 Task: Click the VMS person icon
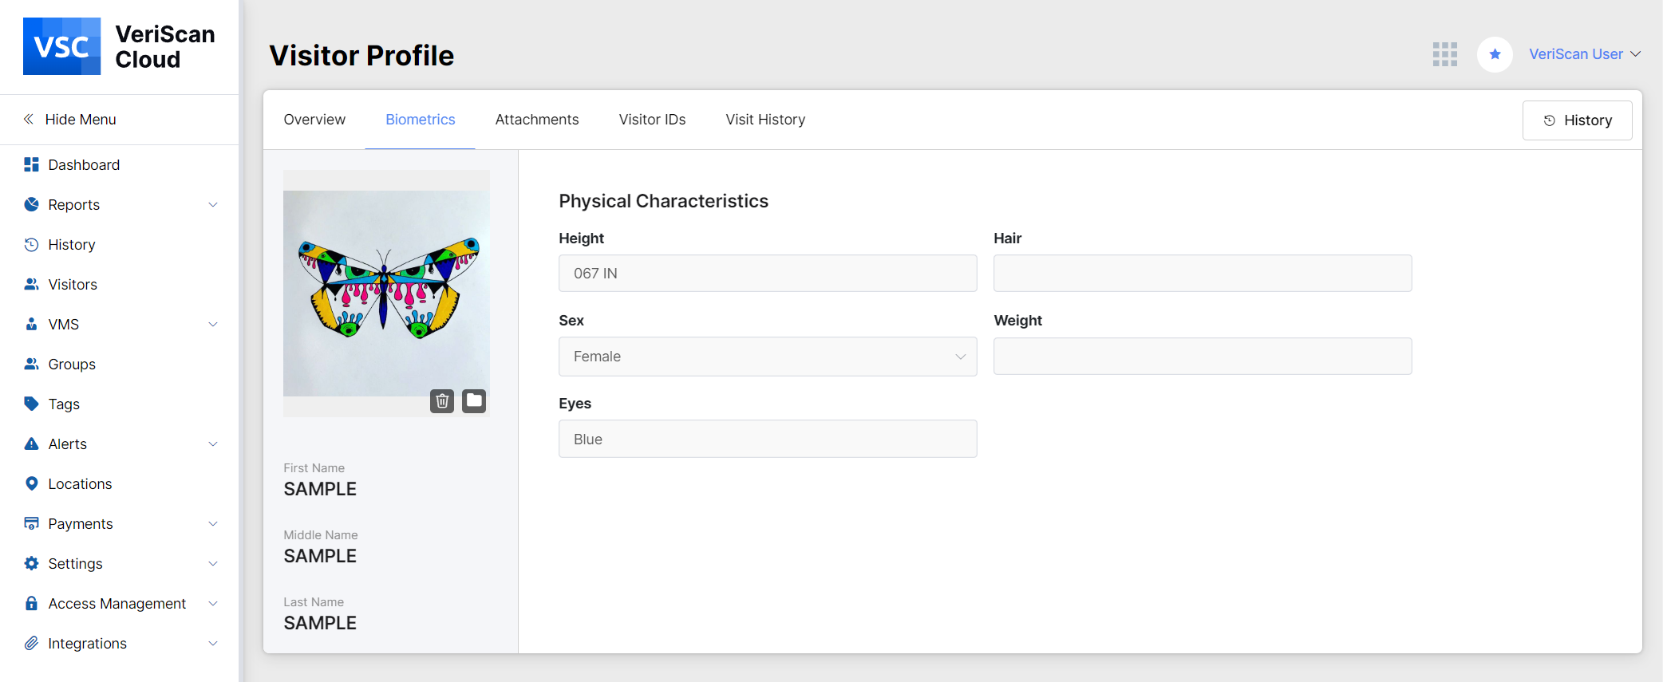pyautogui.click(x=31, y=324)
